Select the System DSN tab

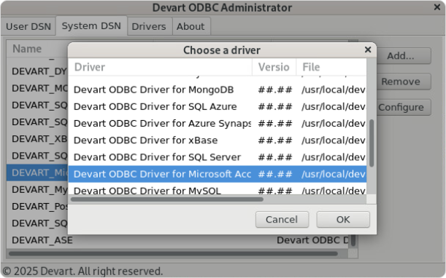tap(91, 26)
